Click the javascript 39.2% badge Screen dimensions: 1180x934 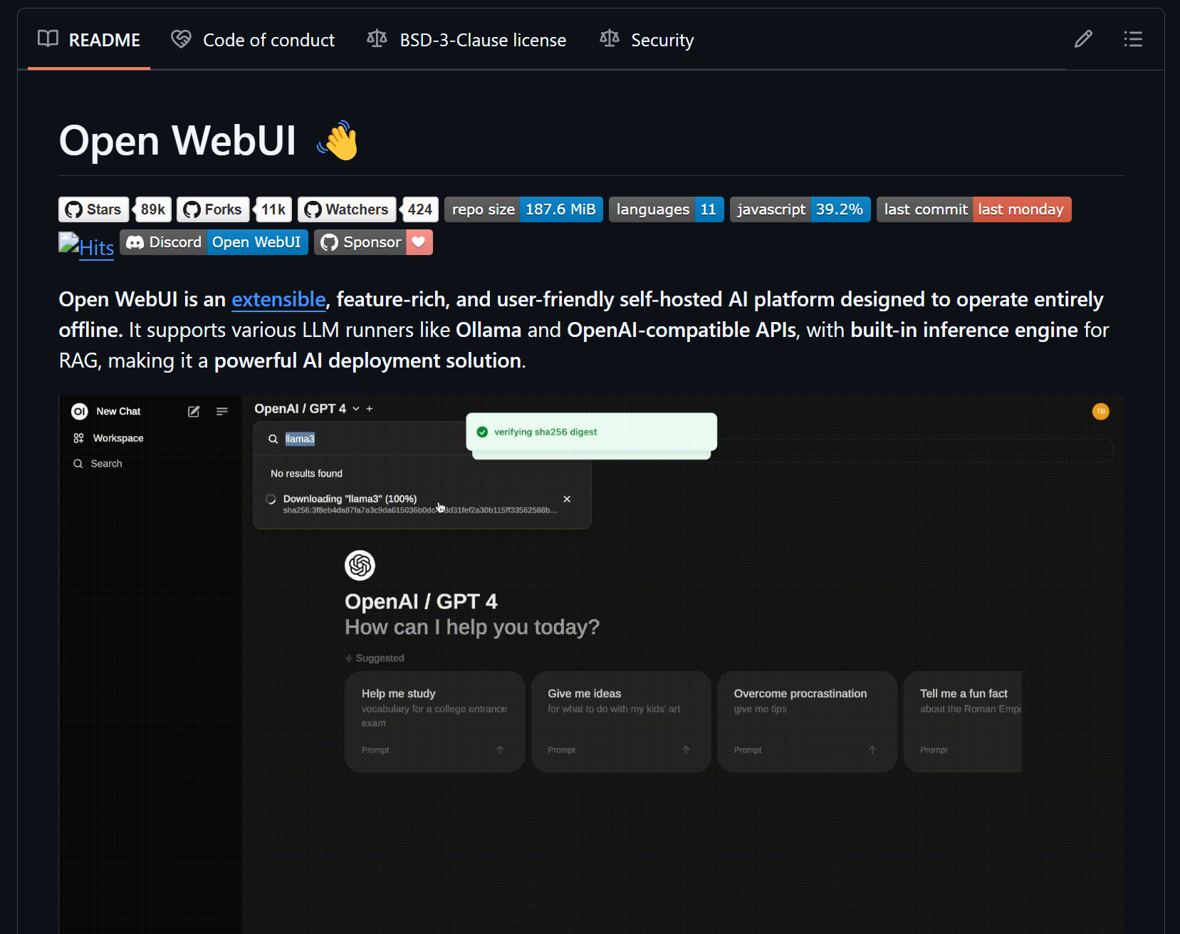(x=800, y=209)
